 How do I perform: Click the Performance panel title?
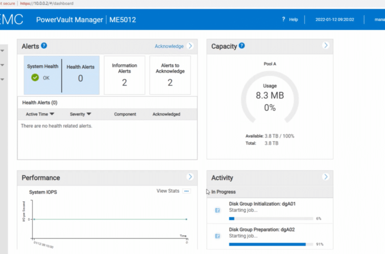point(41,178)
